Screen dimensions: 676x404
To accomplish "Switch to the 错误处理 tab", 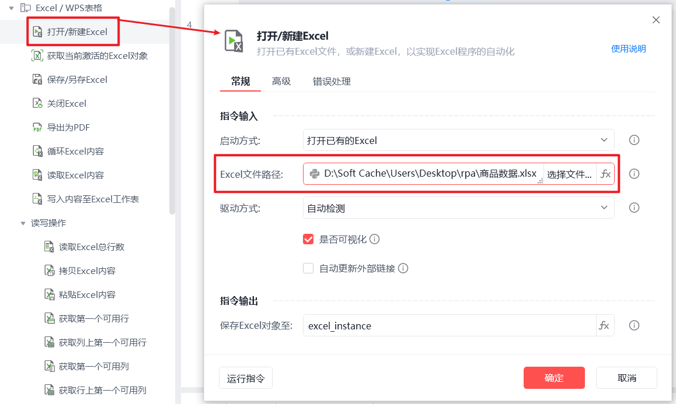I will click(332, 82).
